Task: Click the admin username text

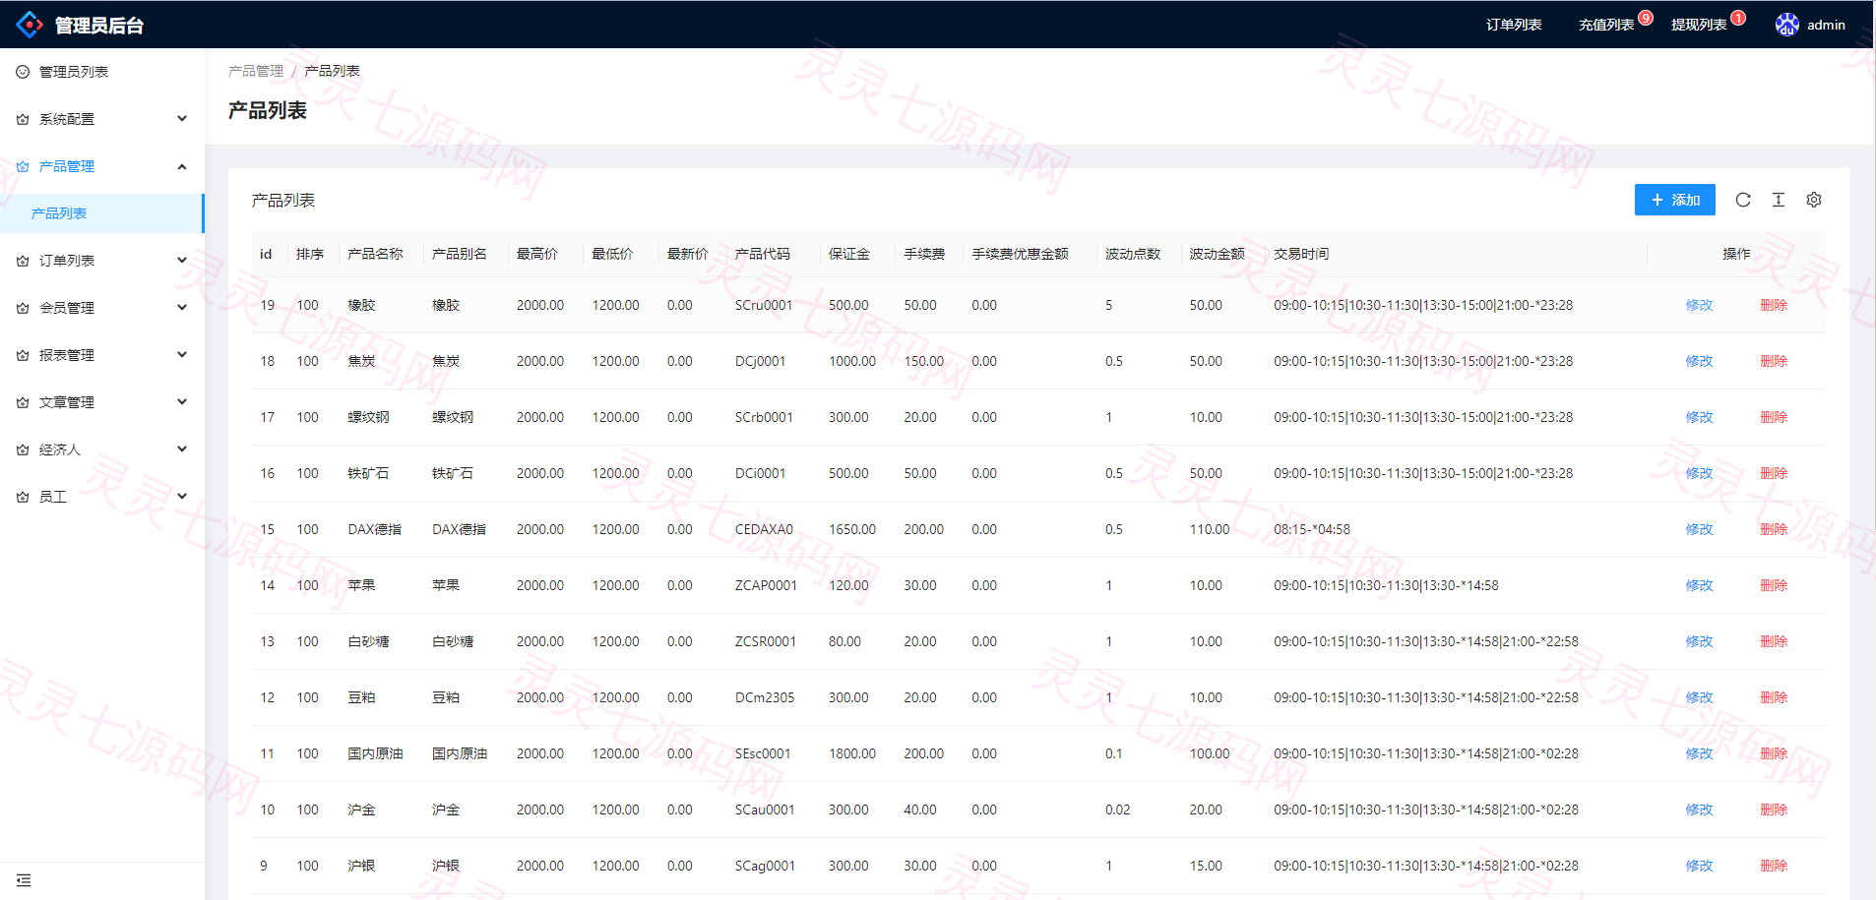Action: click(x=1826, y=25)
